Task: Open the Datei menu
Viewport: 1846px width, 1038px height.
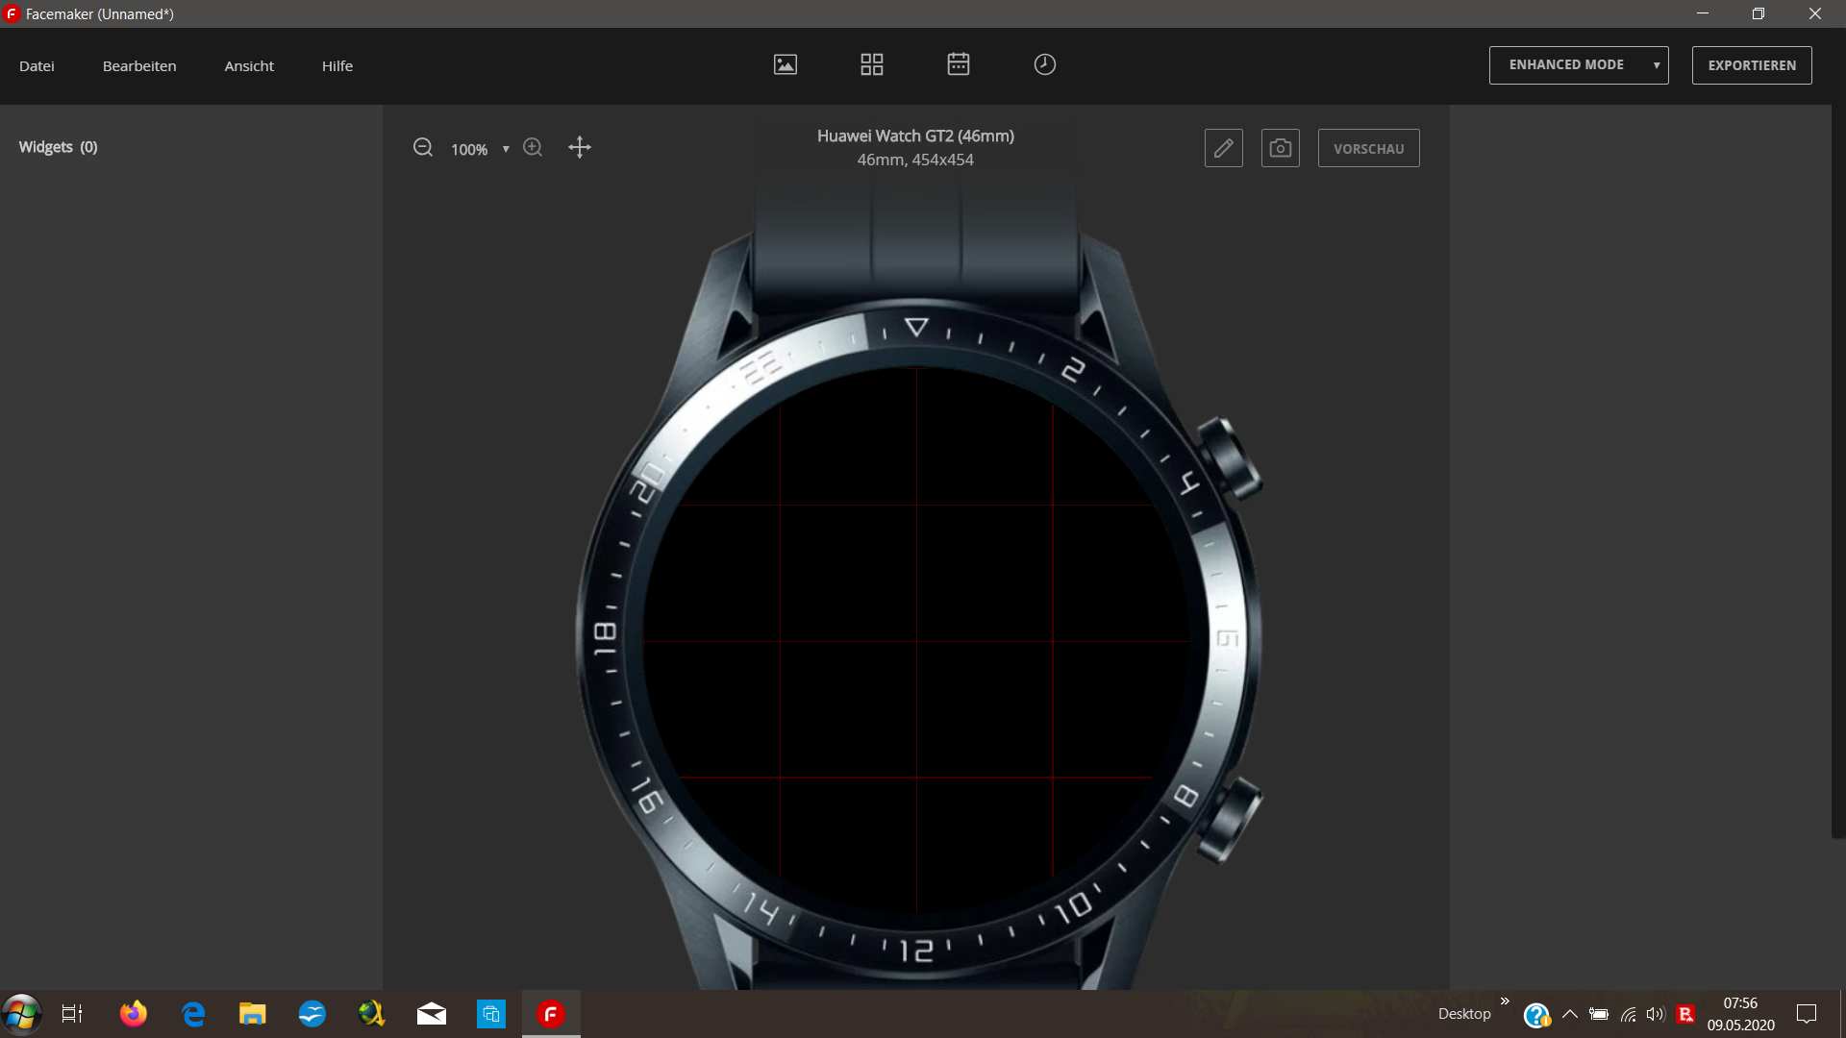Action: point(37,65)
